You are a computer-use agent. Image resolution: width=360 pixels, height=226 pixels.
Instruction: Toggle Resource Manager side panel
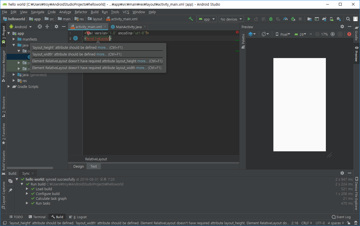pos(3,66)
